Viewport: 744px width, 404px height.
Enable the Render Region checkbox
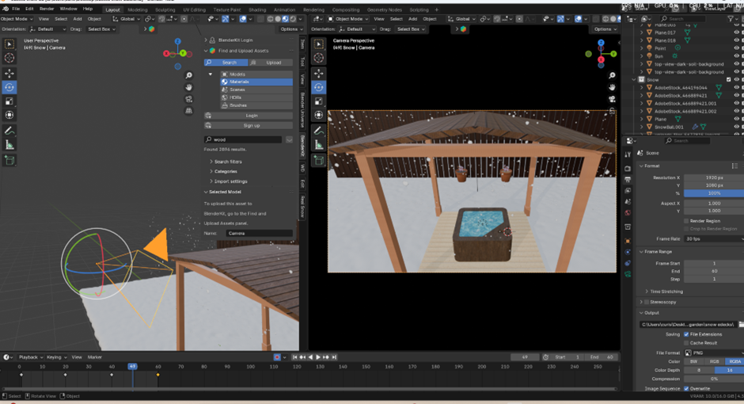(x=685, y=221)
